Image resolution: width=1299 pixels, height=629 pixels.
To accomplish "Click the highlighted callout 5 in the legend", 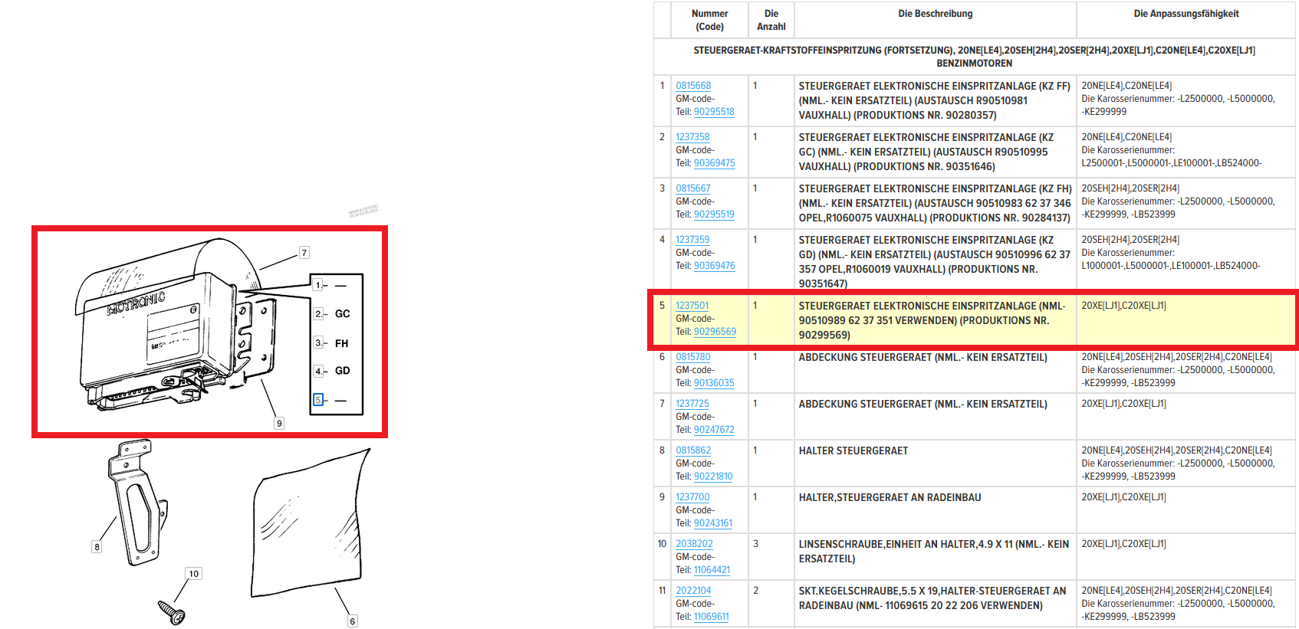I will tap(318, 400).
